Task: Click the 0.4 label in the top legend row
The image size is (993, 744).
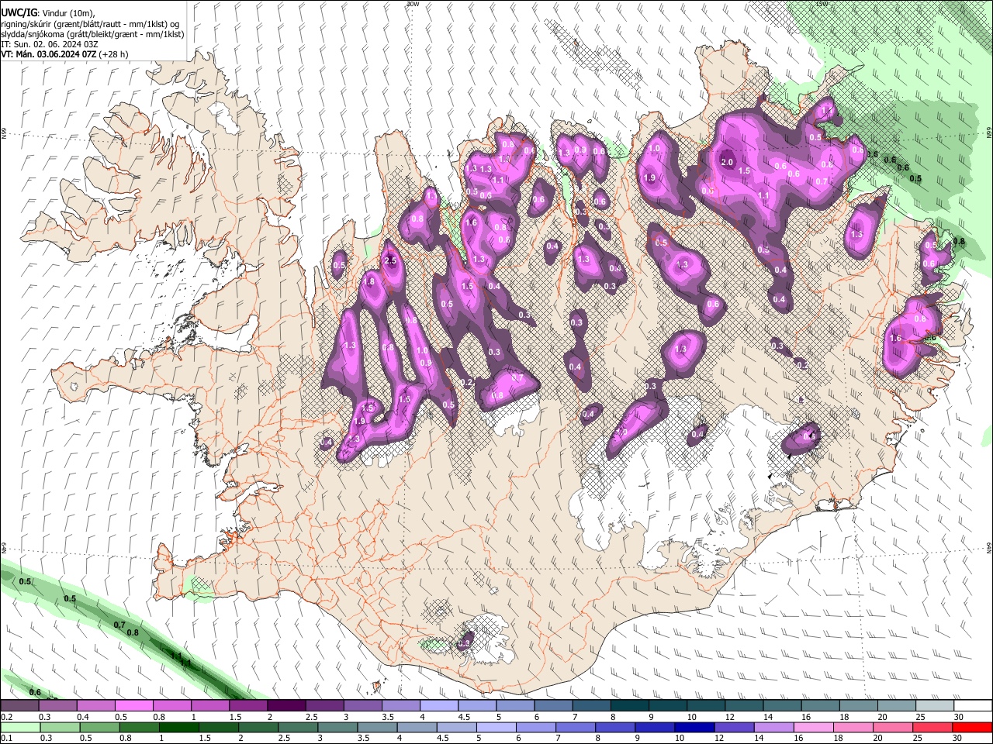Action: [x=83, y=717]
